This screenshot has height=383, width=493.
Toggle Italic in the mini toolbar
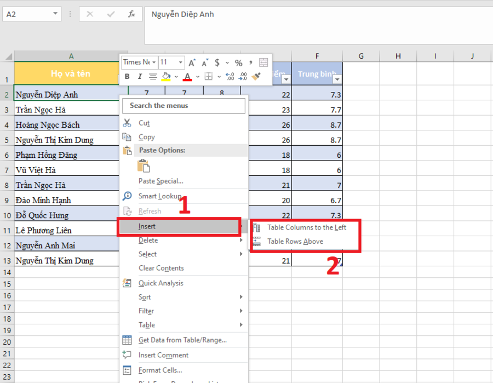[x=140, y=76]
